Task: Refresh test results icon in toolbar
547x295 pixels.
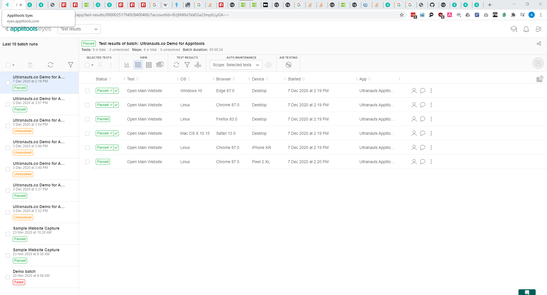Action: [176, 65]
